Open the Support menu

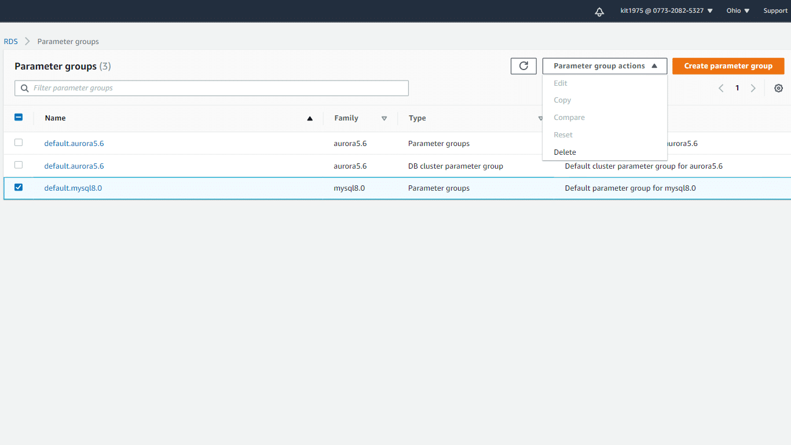[x=775, y=10]
